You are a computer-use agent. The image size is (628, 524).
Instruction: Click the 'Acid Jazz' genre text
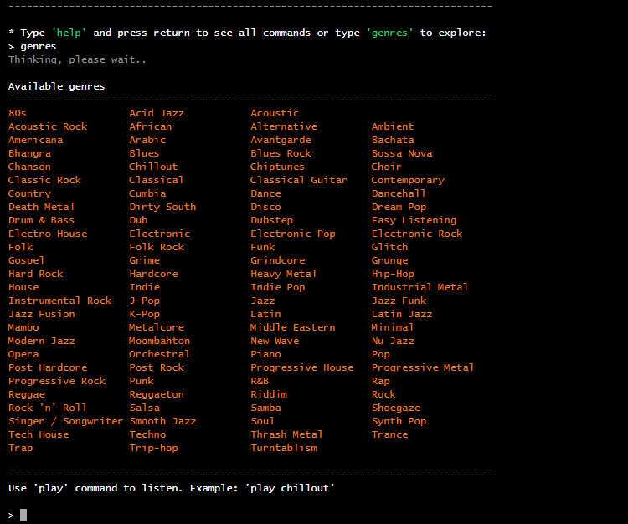pyautogui.click(x=157, y=113)
